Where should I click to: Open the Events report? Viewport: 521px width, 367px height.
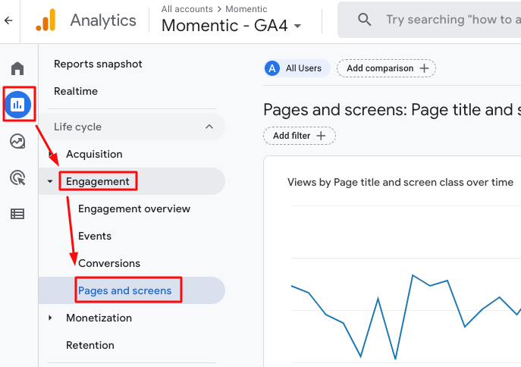click(95, 236)
